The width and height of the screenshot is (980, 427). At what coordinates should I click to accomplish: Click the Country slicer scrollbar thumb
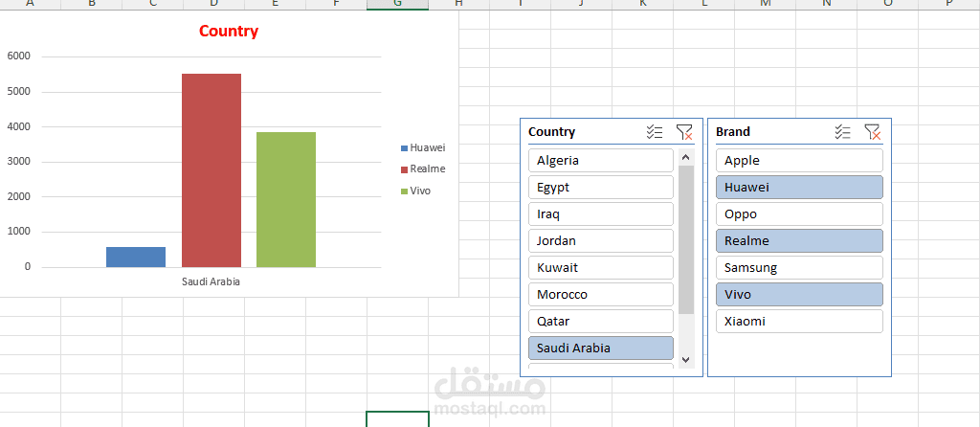click(686, 240)
